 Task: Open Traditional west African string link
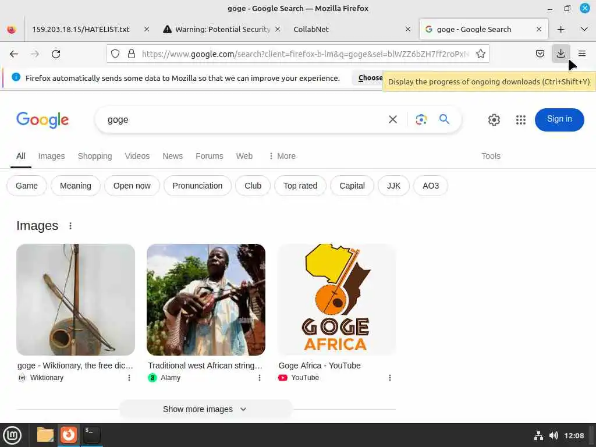point(205,366)
